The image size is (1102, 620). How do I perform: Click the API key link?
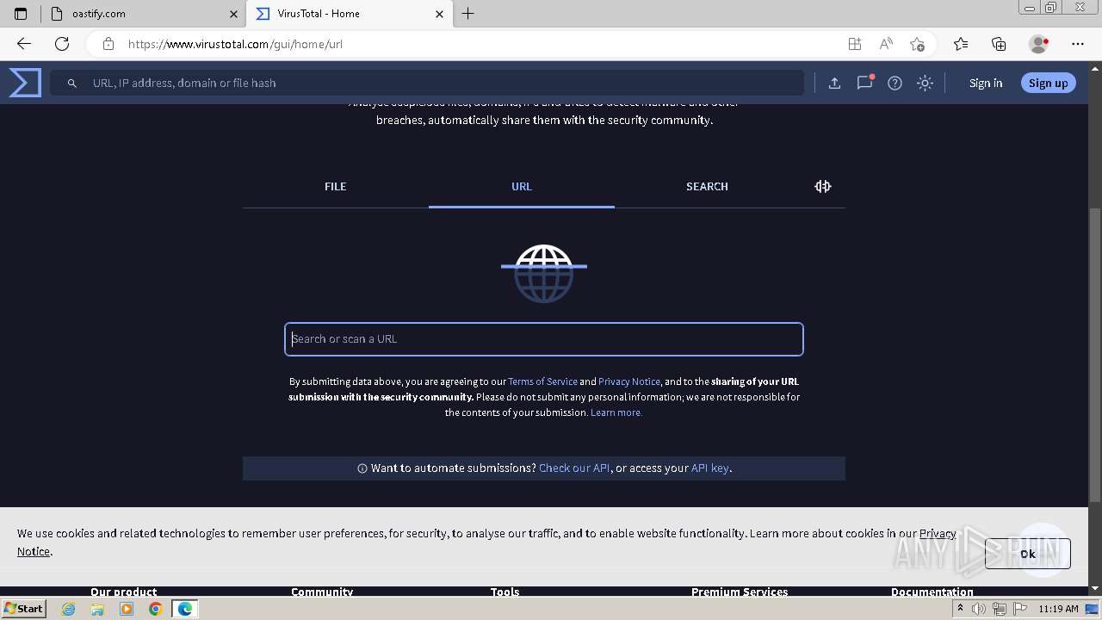pyautogui.click(x=710, y=468)
